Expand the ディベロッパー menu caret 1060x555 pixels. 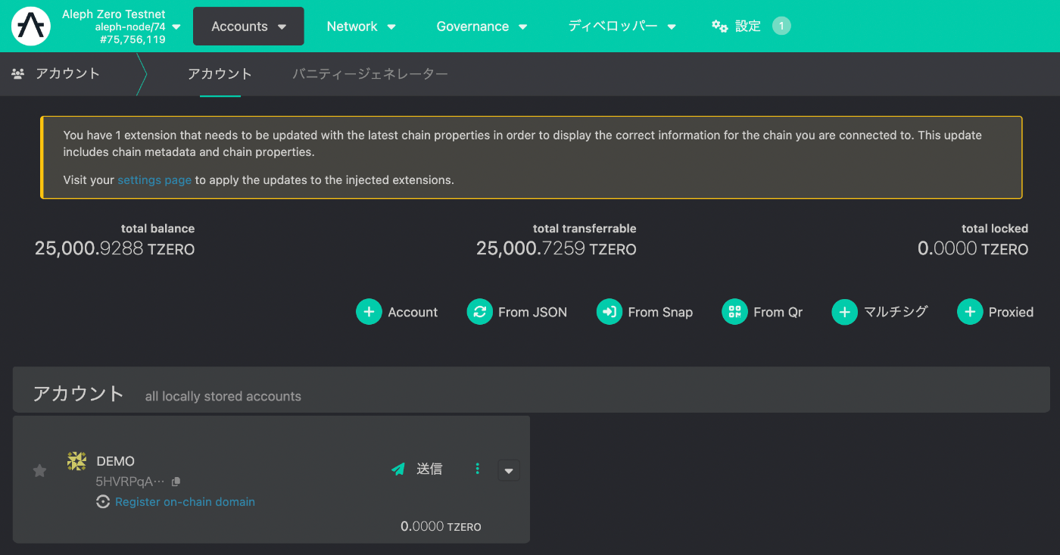[x=672, y=27]
